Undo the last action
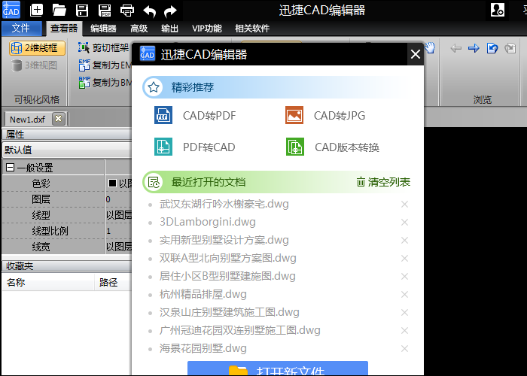Image resolution: width=527 pixels, height=376 pixels. point(150,11)
